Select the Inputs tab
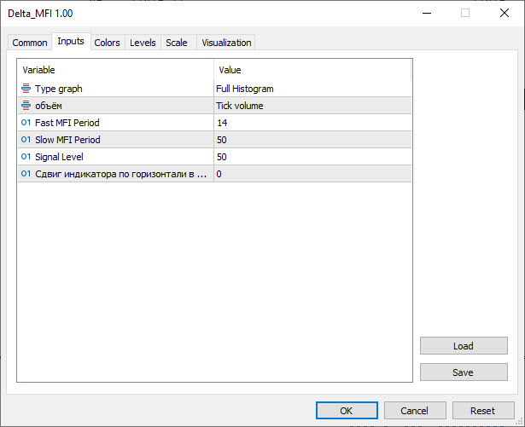 point(71,41)
